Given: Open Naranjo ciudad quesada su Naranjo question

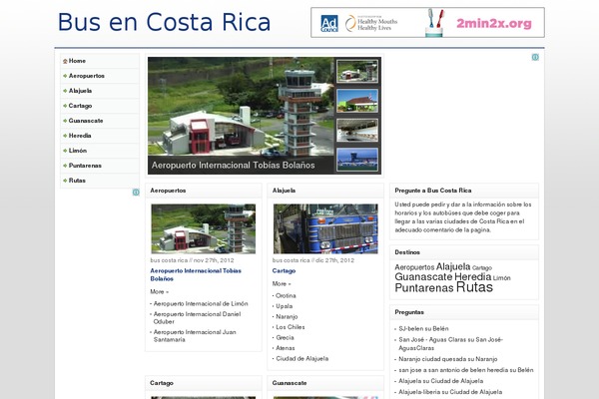Looking at the screenshot, I should 448,359.
